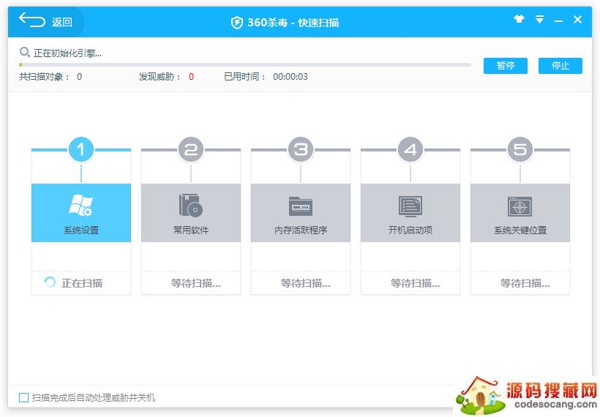Screen dimensions: 600x417
Task: Click the scan progress bar
Action: pyautogui.click(x=245, y=65)
